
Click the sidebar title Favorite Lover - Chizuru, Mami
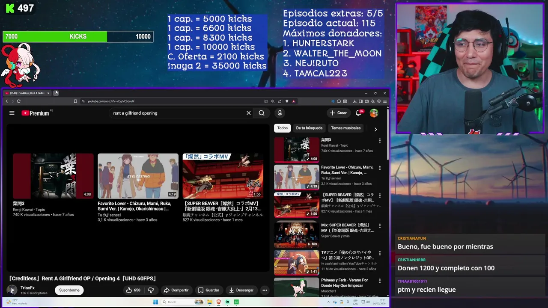(347, 170)
